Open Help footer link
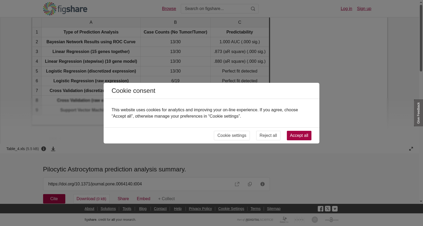The image size is (423, 226). tap(178, 209)
